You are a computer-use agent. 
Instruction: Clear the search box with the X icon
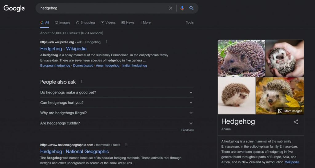tap(171, 8)
